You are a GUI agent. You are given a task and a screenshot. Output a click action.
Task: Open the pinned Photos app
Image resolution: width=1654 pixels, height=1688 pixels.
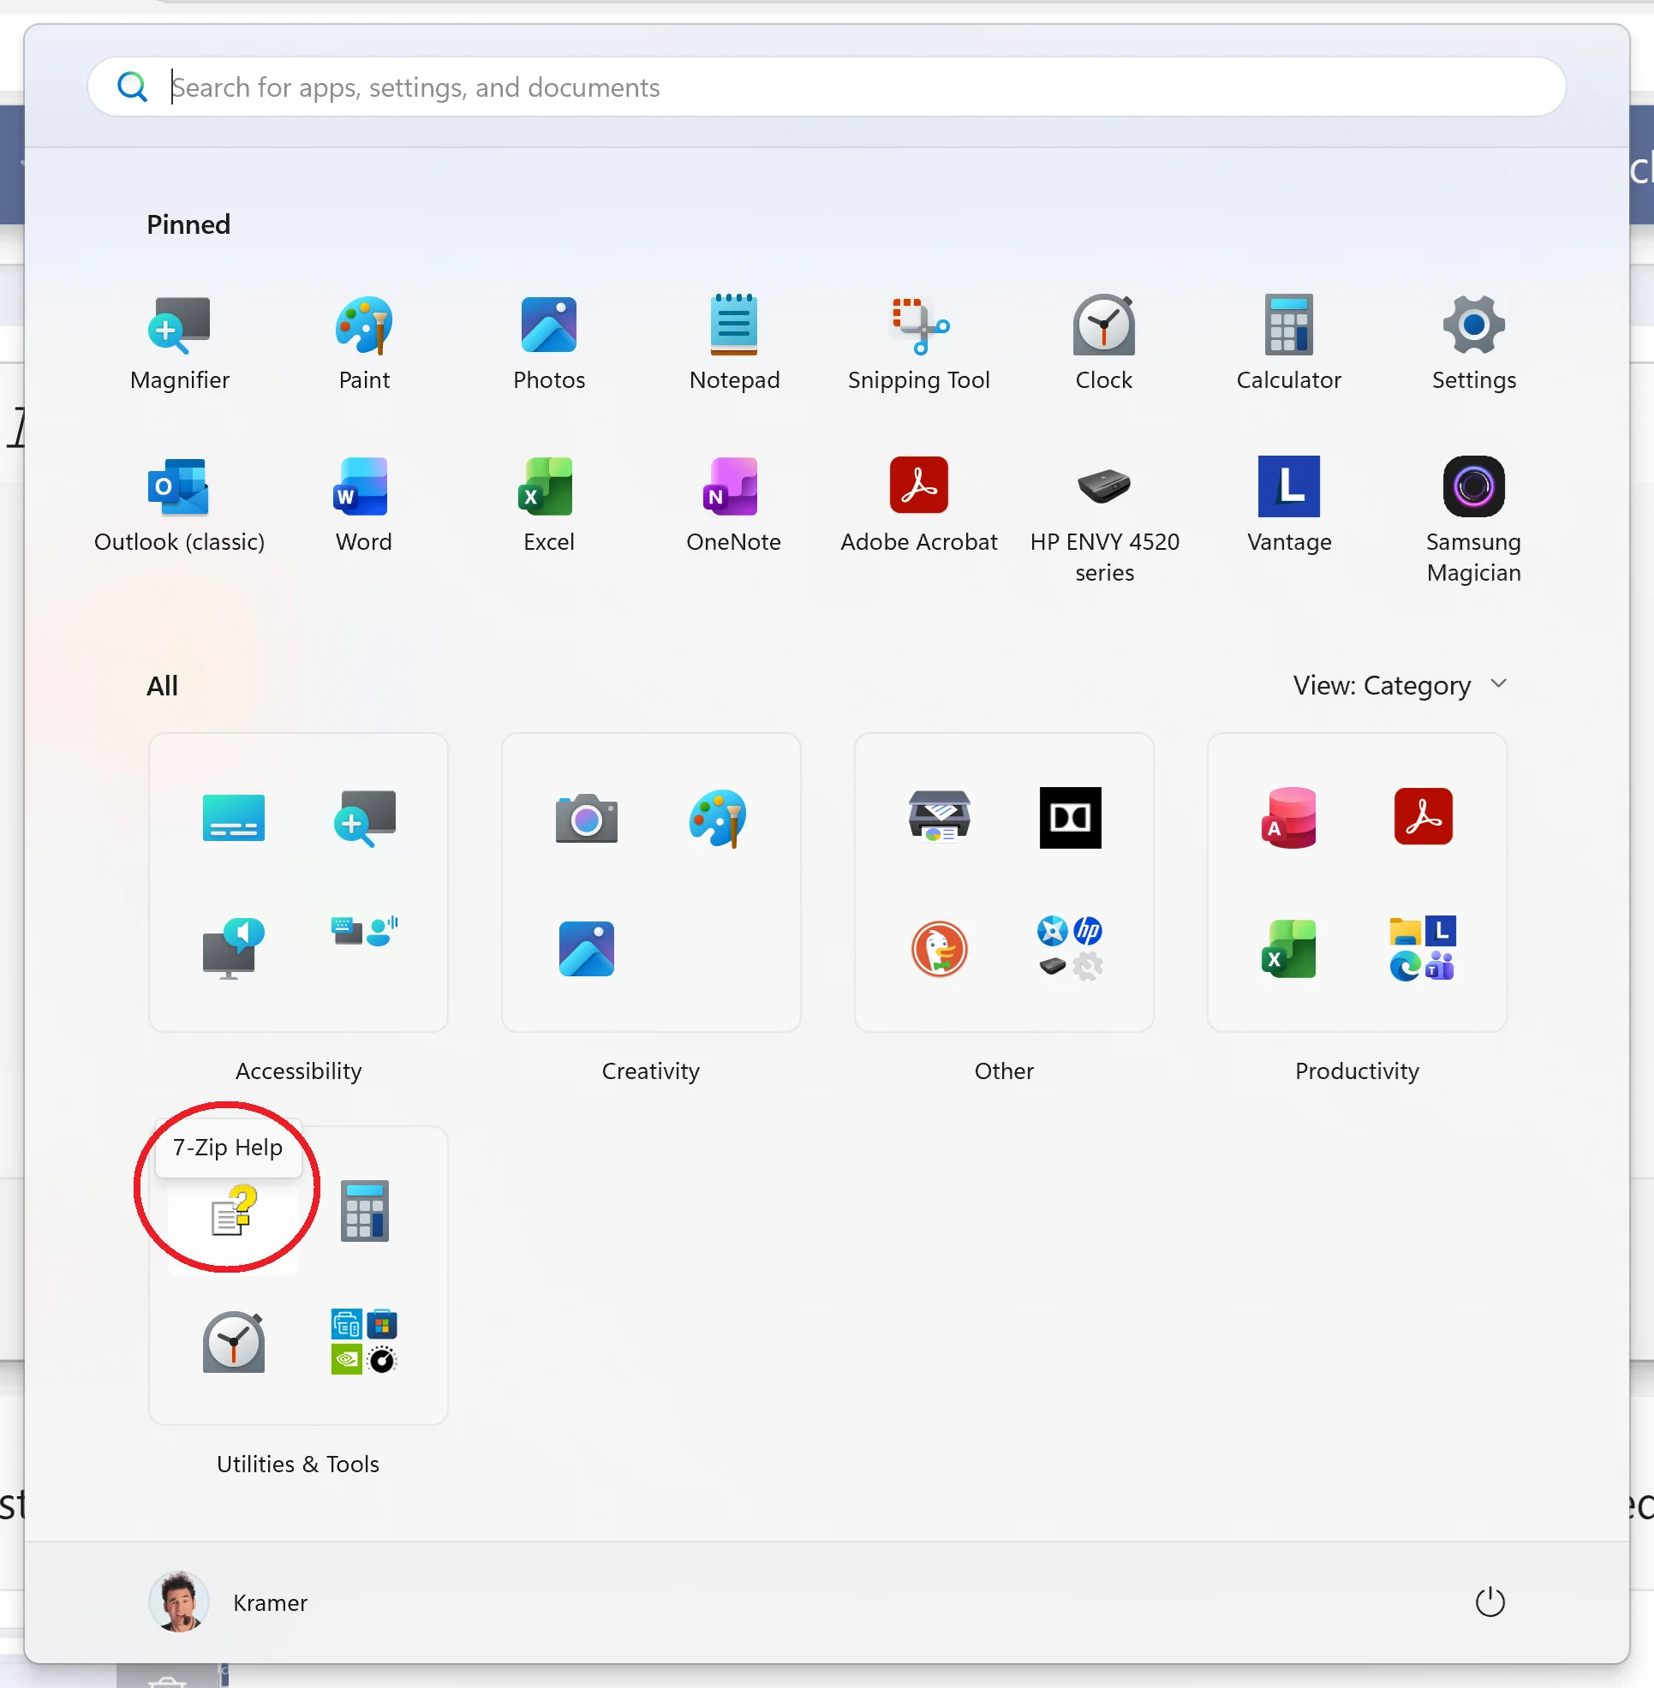pyautogui.click(x=549, y=345)
